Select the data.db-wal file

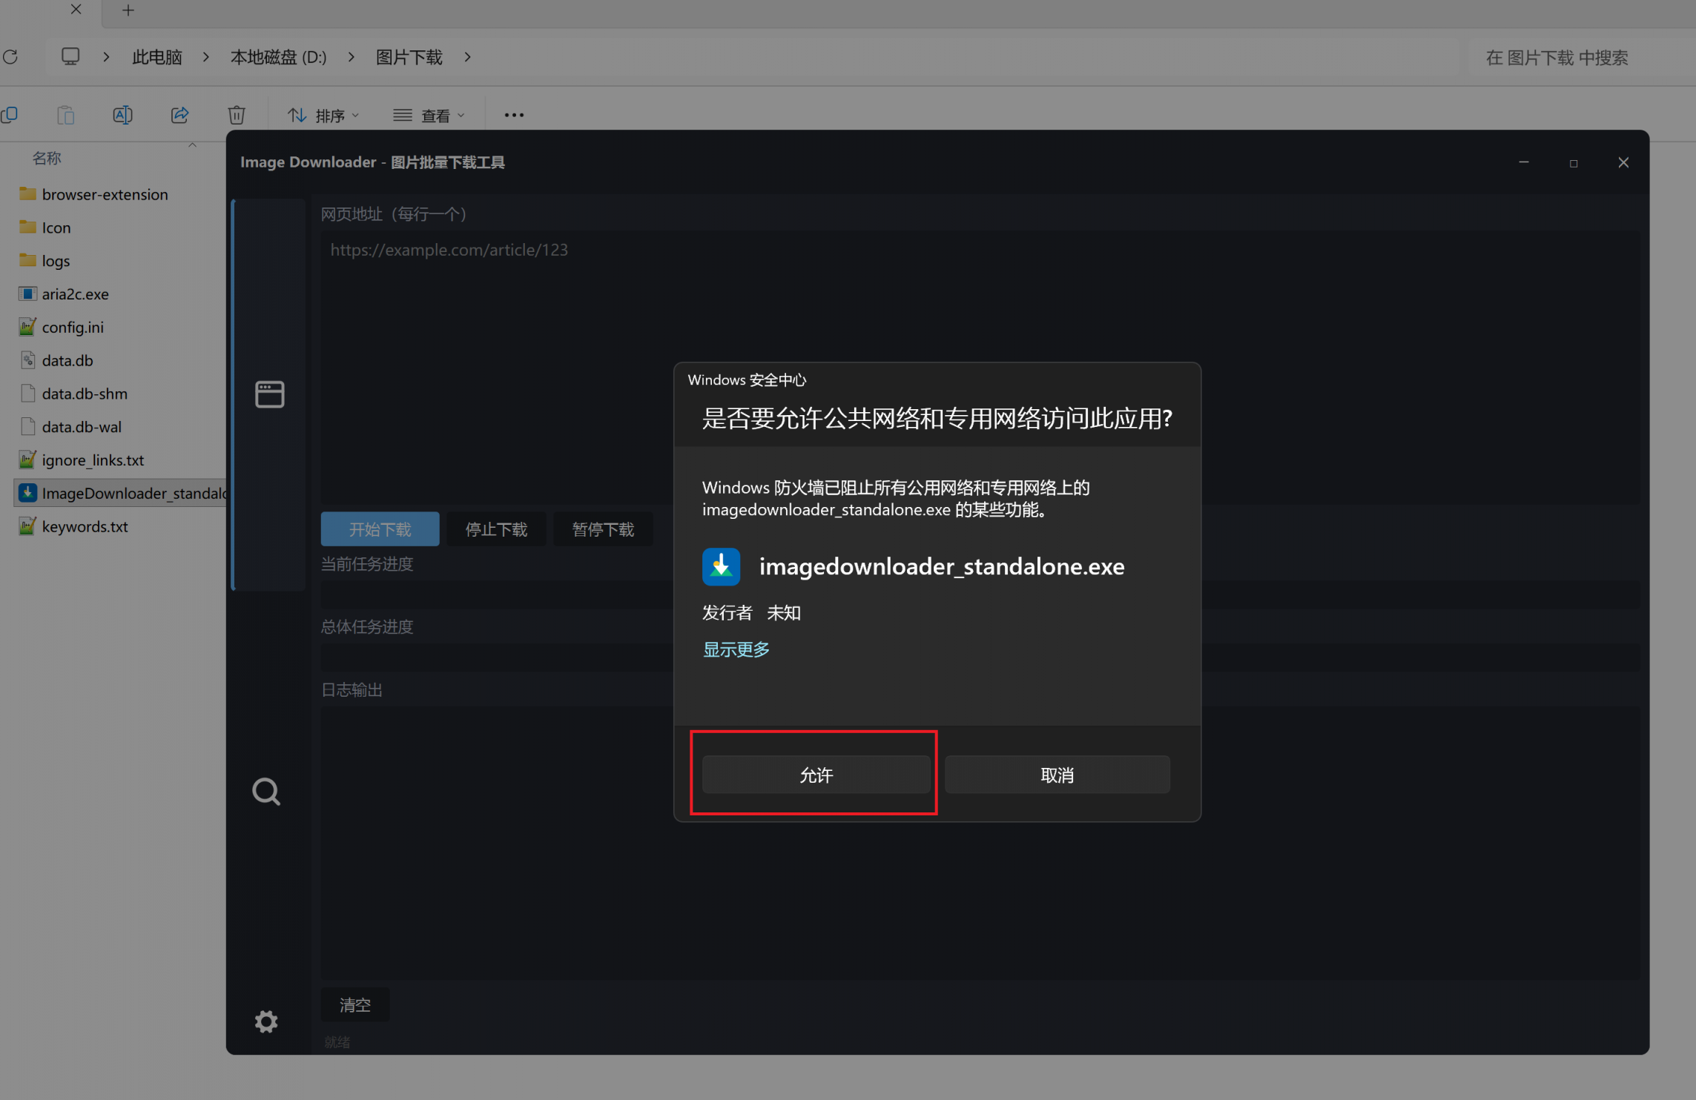click(82, 427)
